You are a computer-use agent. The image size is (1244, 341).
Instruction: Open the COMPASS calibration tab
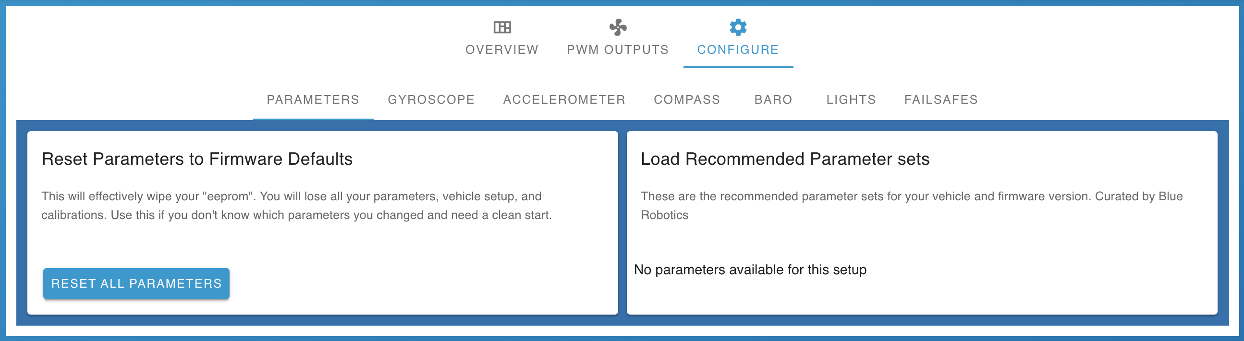(x=687, y=99)
